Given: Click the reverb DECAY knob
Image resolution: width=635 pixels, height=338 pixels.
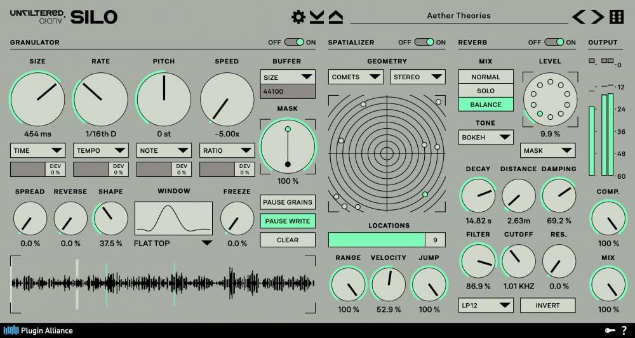Looking at the screenshot, I should (479, 196).
